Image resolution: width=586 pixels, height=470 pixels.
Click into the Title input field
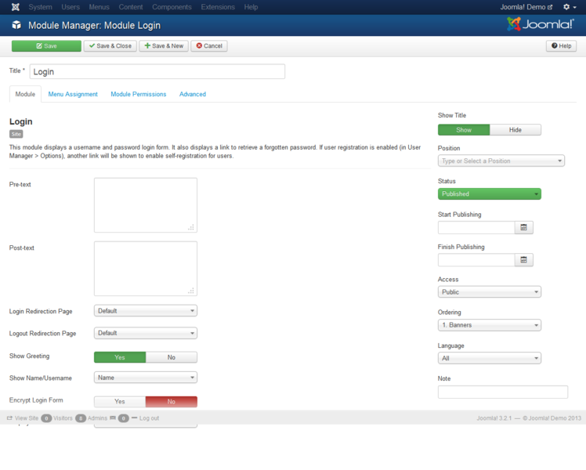[157, 71]
